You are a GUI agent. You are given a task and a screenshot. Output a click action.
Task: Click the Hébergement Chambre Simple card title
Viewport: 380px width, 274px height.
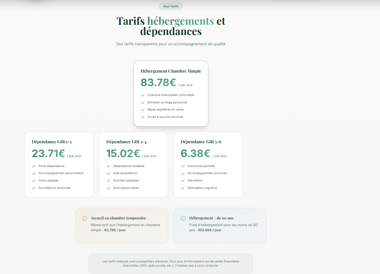point(171,71)
